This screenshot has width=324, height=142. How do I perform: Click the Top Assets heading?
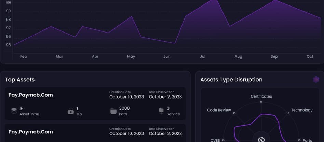tap(20, 80)
